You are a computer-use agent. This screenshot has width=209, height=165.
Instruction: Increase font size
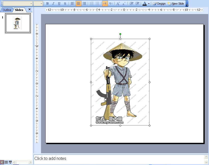coord(118,4)
